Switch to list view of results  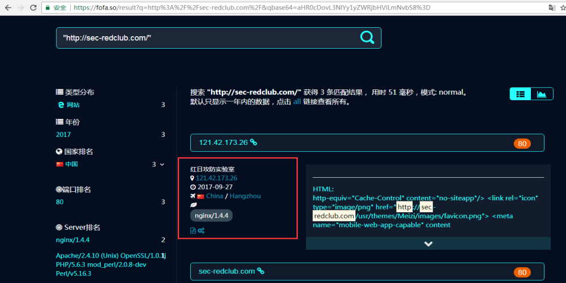[x=520, y=94]
